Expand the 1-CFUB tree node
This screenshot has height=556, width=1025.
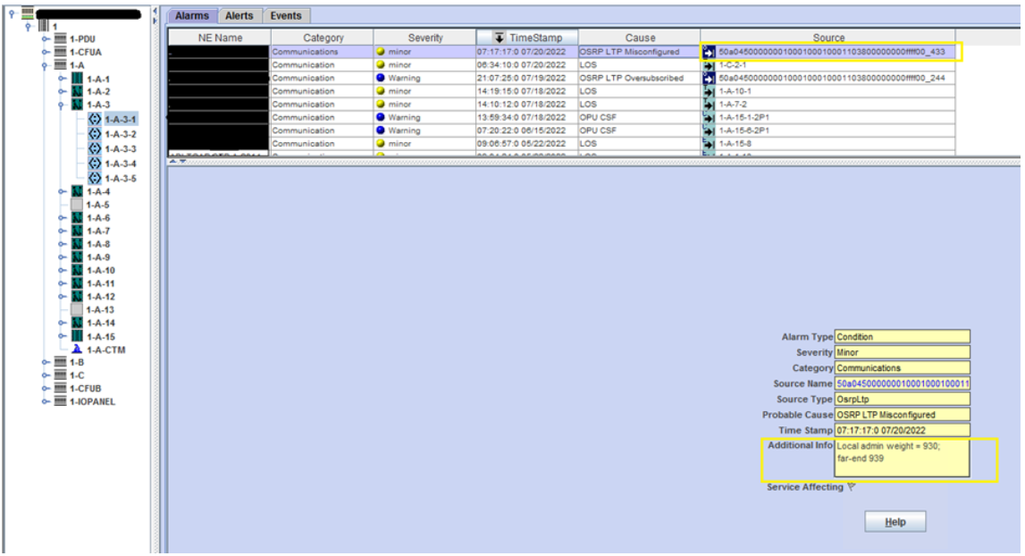point(45,388)
